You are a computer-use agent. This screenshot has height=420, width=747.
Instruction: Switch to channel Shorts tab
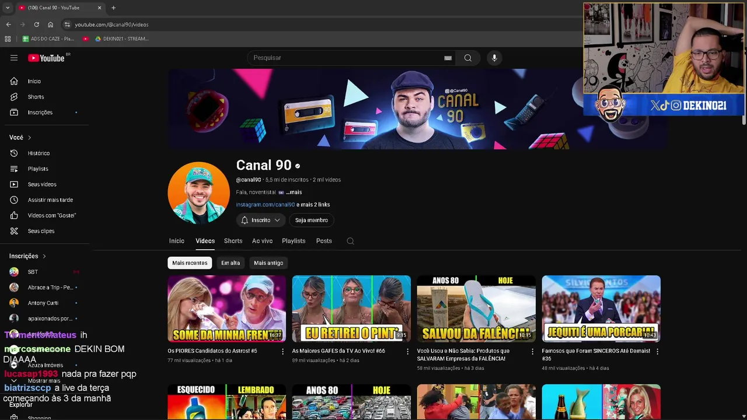click(x=233, y=241)
